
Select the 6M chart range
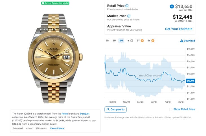tap(121, 41)
